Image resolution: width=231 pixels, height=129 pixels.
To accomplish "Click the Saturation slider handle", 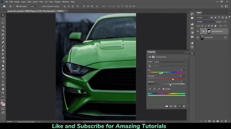I will tap(173, 79).
